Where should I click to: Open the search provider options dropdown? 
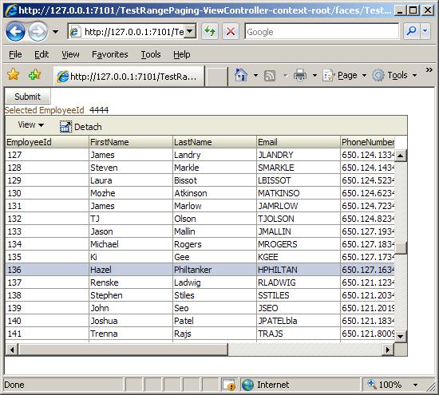(425, 31)
